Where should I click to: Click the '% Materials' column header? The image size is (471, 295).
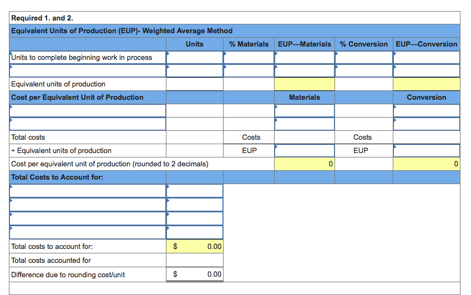tap(249, 44)
